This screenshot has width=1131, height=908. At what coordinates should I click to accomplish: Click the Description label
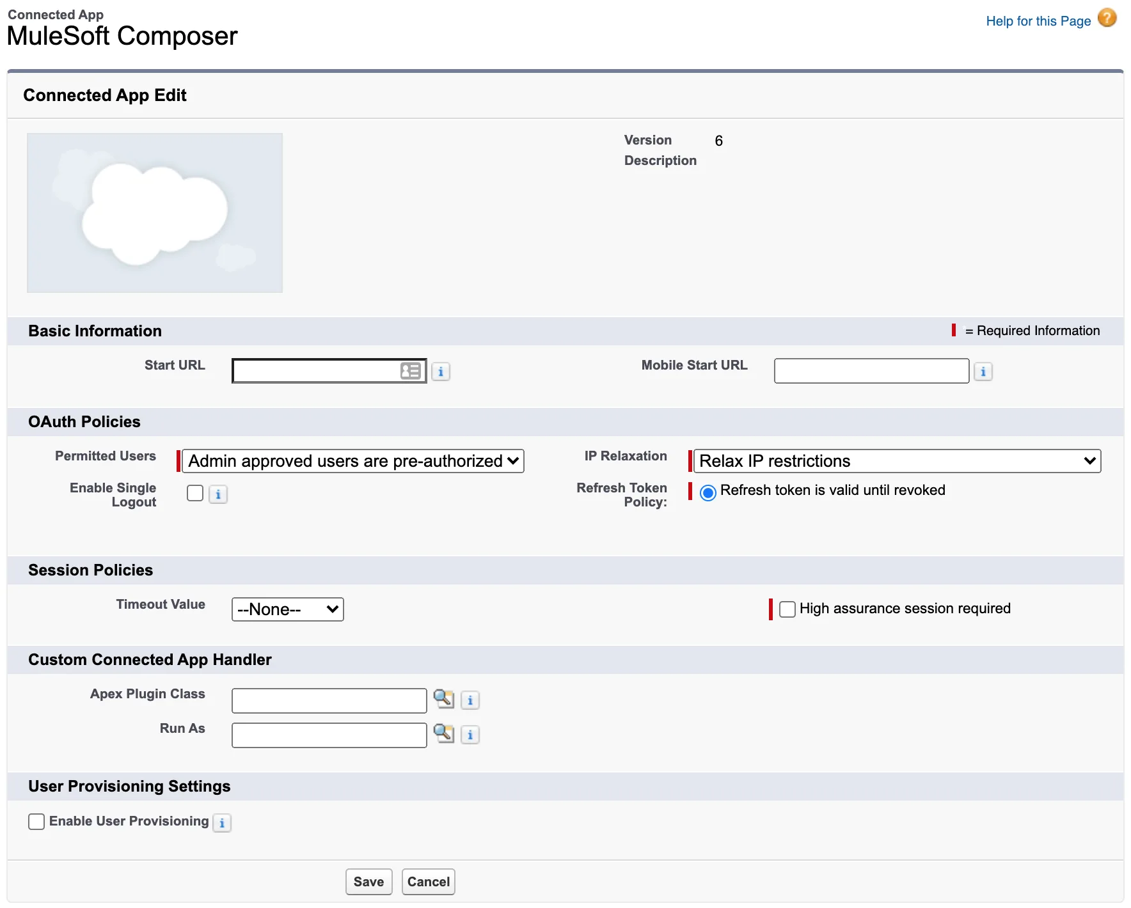[x=660, y=160]
